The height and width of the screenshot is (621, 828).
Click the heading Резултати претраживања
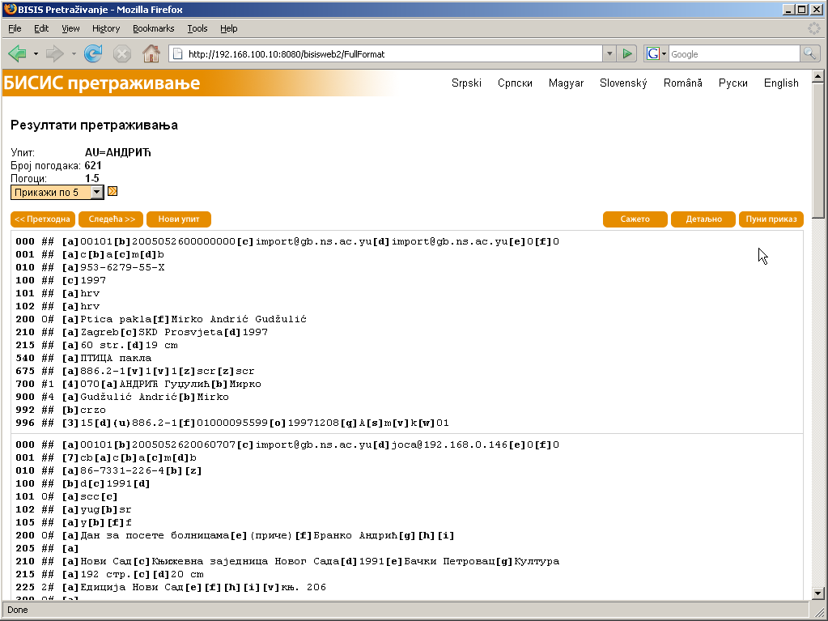click(94, 125)
